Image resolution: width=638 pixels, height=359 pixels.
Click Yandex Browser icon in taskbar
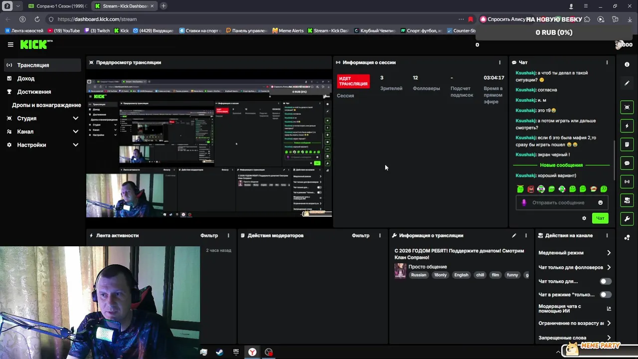pos(252,352)
